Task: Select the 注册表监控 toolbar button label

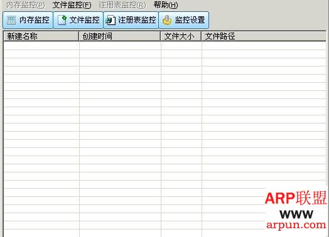Action: (137, 20)
